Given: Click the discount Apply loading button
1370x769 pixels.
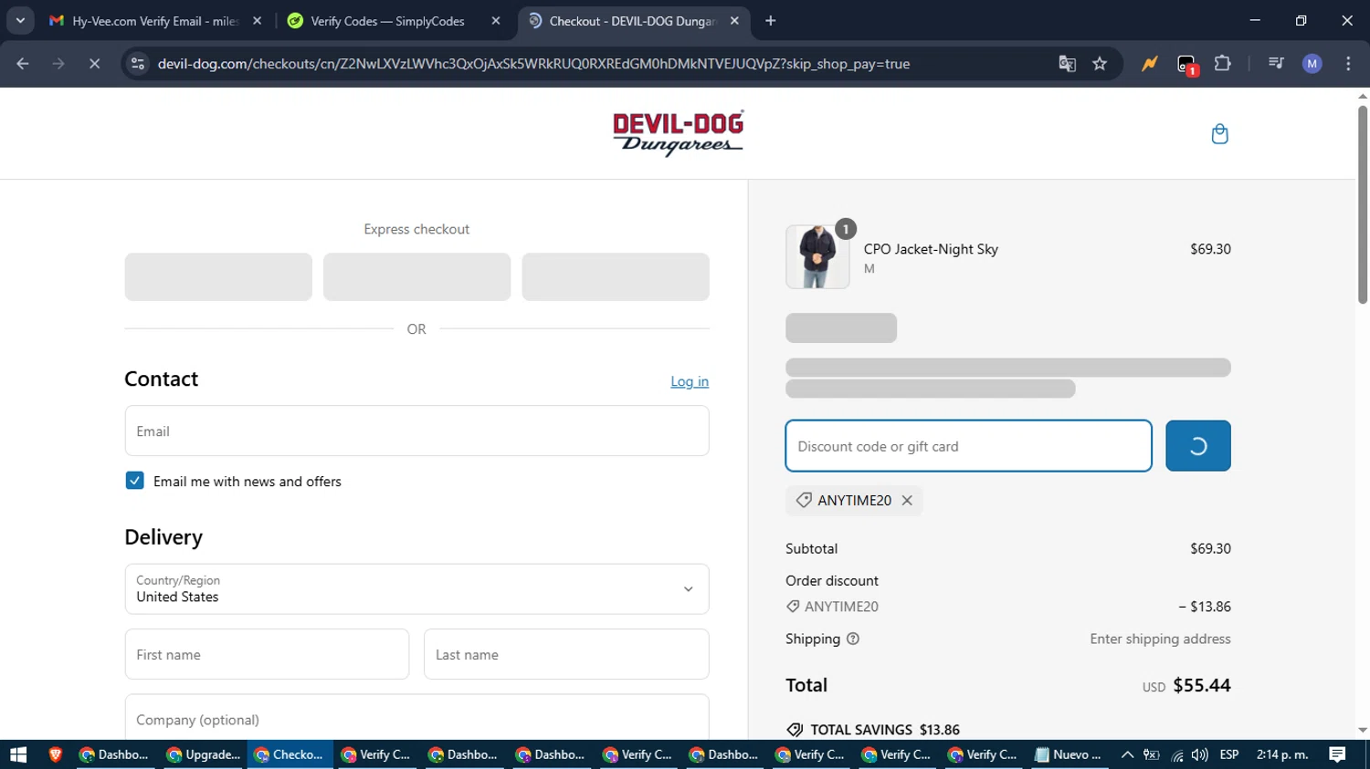Looking at the screenshot, I should click(x=1197, y=446).
